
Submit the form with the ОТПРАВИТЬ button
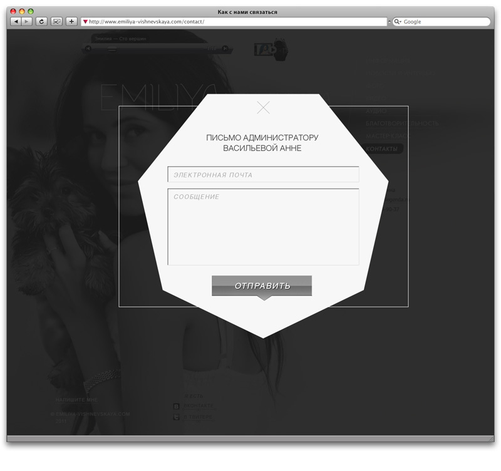tap(262, 286)
